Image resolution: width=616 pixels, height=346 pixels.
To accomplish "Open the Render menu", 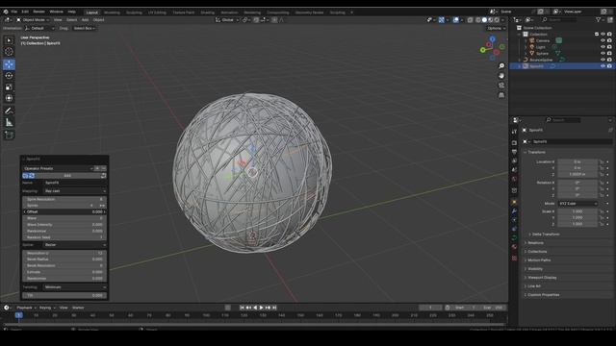I will tap(38, 12).
